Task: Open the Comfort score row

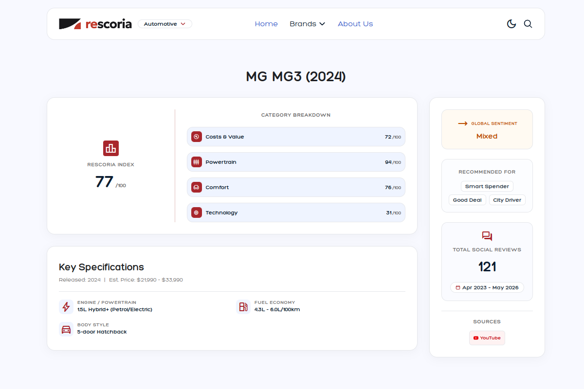Action: (296, 187)
